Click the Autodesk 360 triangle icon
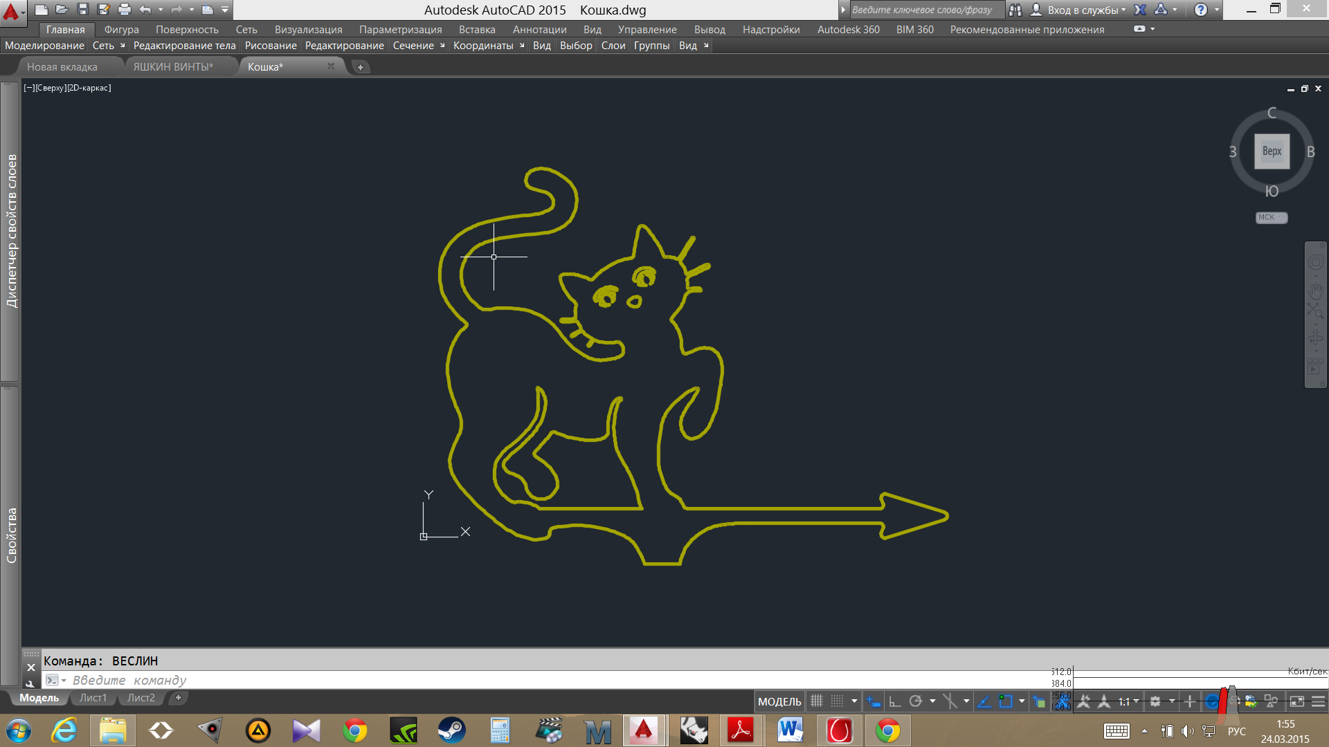 [1161, 10]
